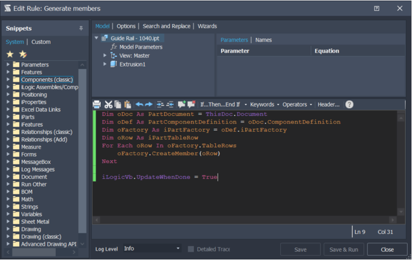412x260 pixels.
Task: Click the Decrease indent icon
Action: 170,104
